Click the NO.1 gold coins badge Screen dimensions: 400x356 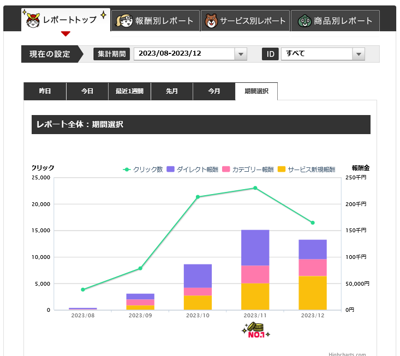tap(255, 330)
